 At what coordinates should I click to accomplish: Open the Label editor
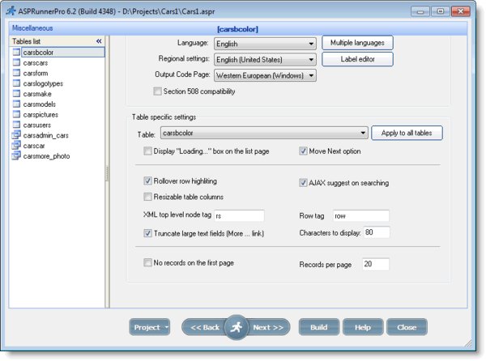[357, 59]
